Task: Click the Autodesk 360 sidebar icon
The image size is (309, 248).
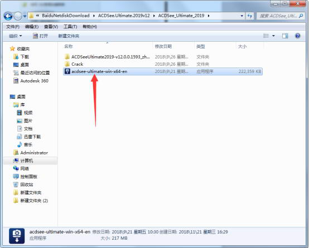Action: pos(16,81)
